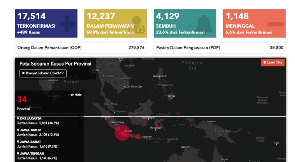Click 23.6% dari Terkonfirmasi text
The image size is (295, 162).
click(x=180, y=32)
